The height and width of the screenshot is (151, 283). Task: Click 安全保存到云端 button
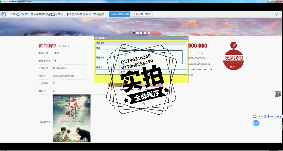tap(119, 14)
